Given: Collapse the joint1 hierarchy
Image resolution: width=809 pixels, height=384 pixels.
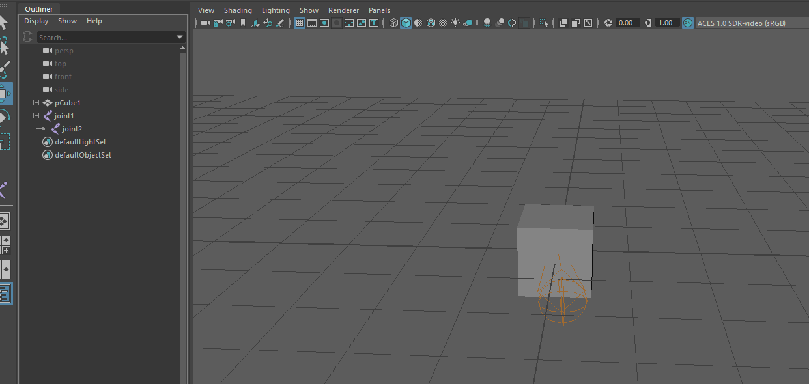Looking at the screenshot, I should (x=36, y=115).
